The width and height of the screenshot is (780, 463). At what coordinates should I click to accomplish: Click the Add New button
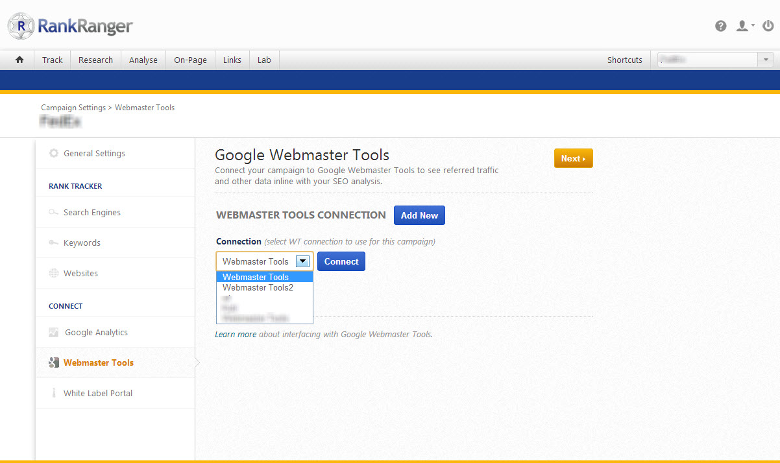[x=419, y=215]
